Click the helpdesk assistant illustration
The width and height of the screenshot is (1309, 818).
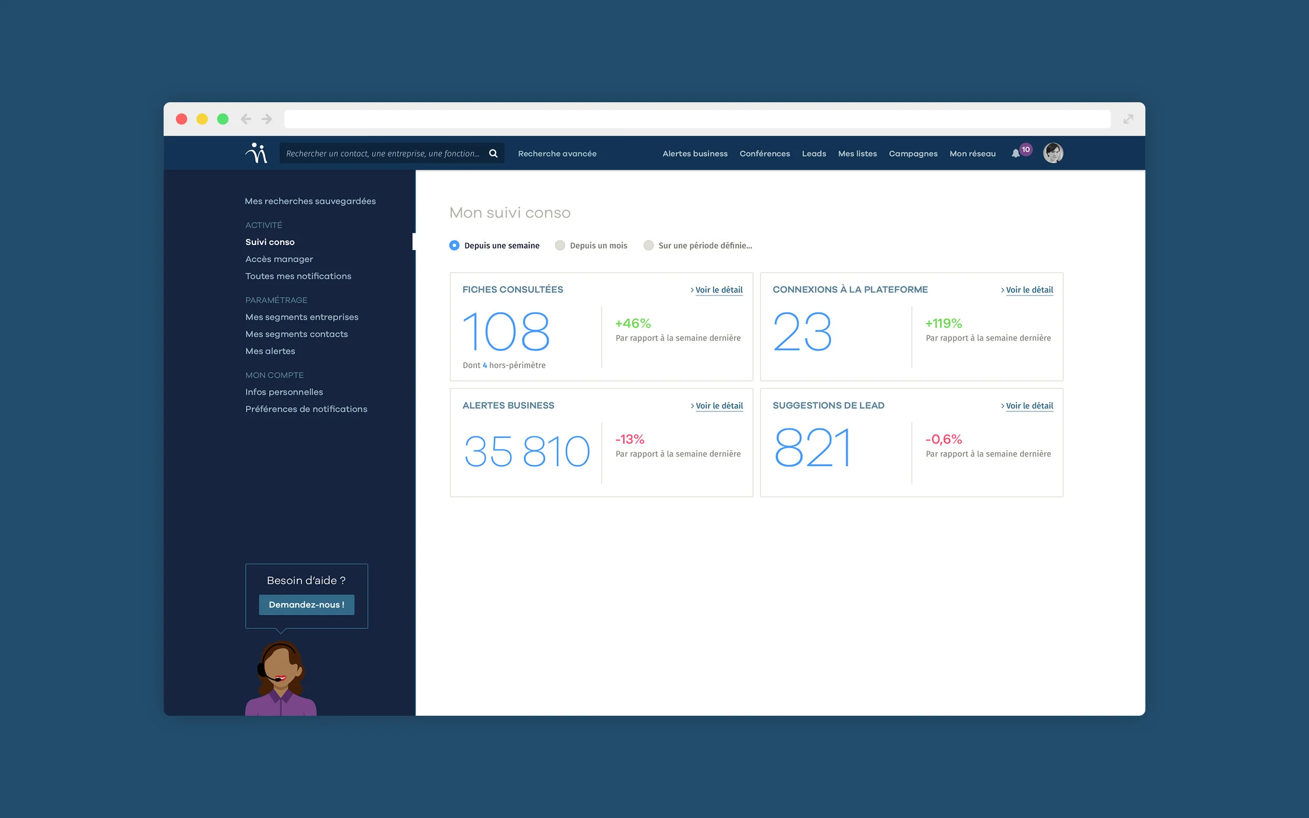tap(281, 678)
